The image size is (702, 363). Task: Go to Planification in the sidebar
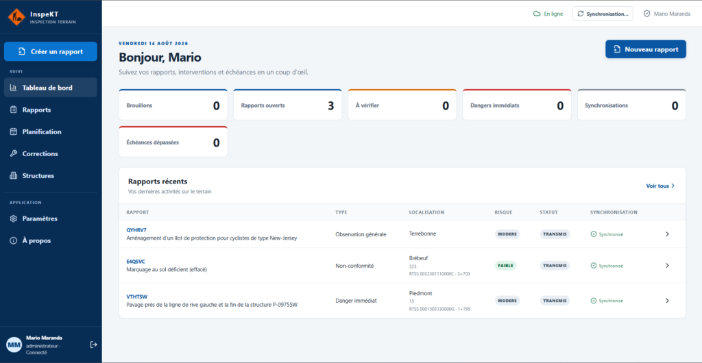click(x=51, y=132)
